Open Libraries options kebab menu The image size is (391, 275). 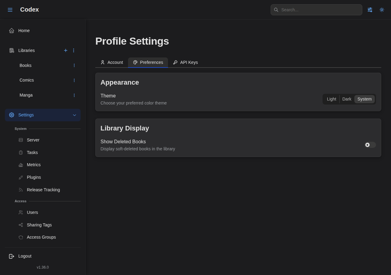(x=74, y=50)
